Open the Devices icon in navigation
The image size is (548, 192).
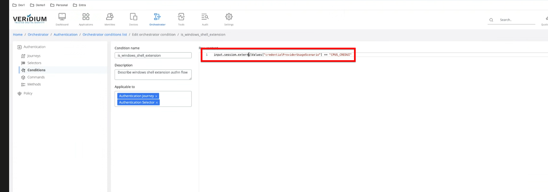[134, 17]
